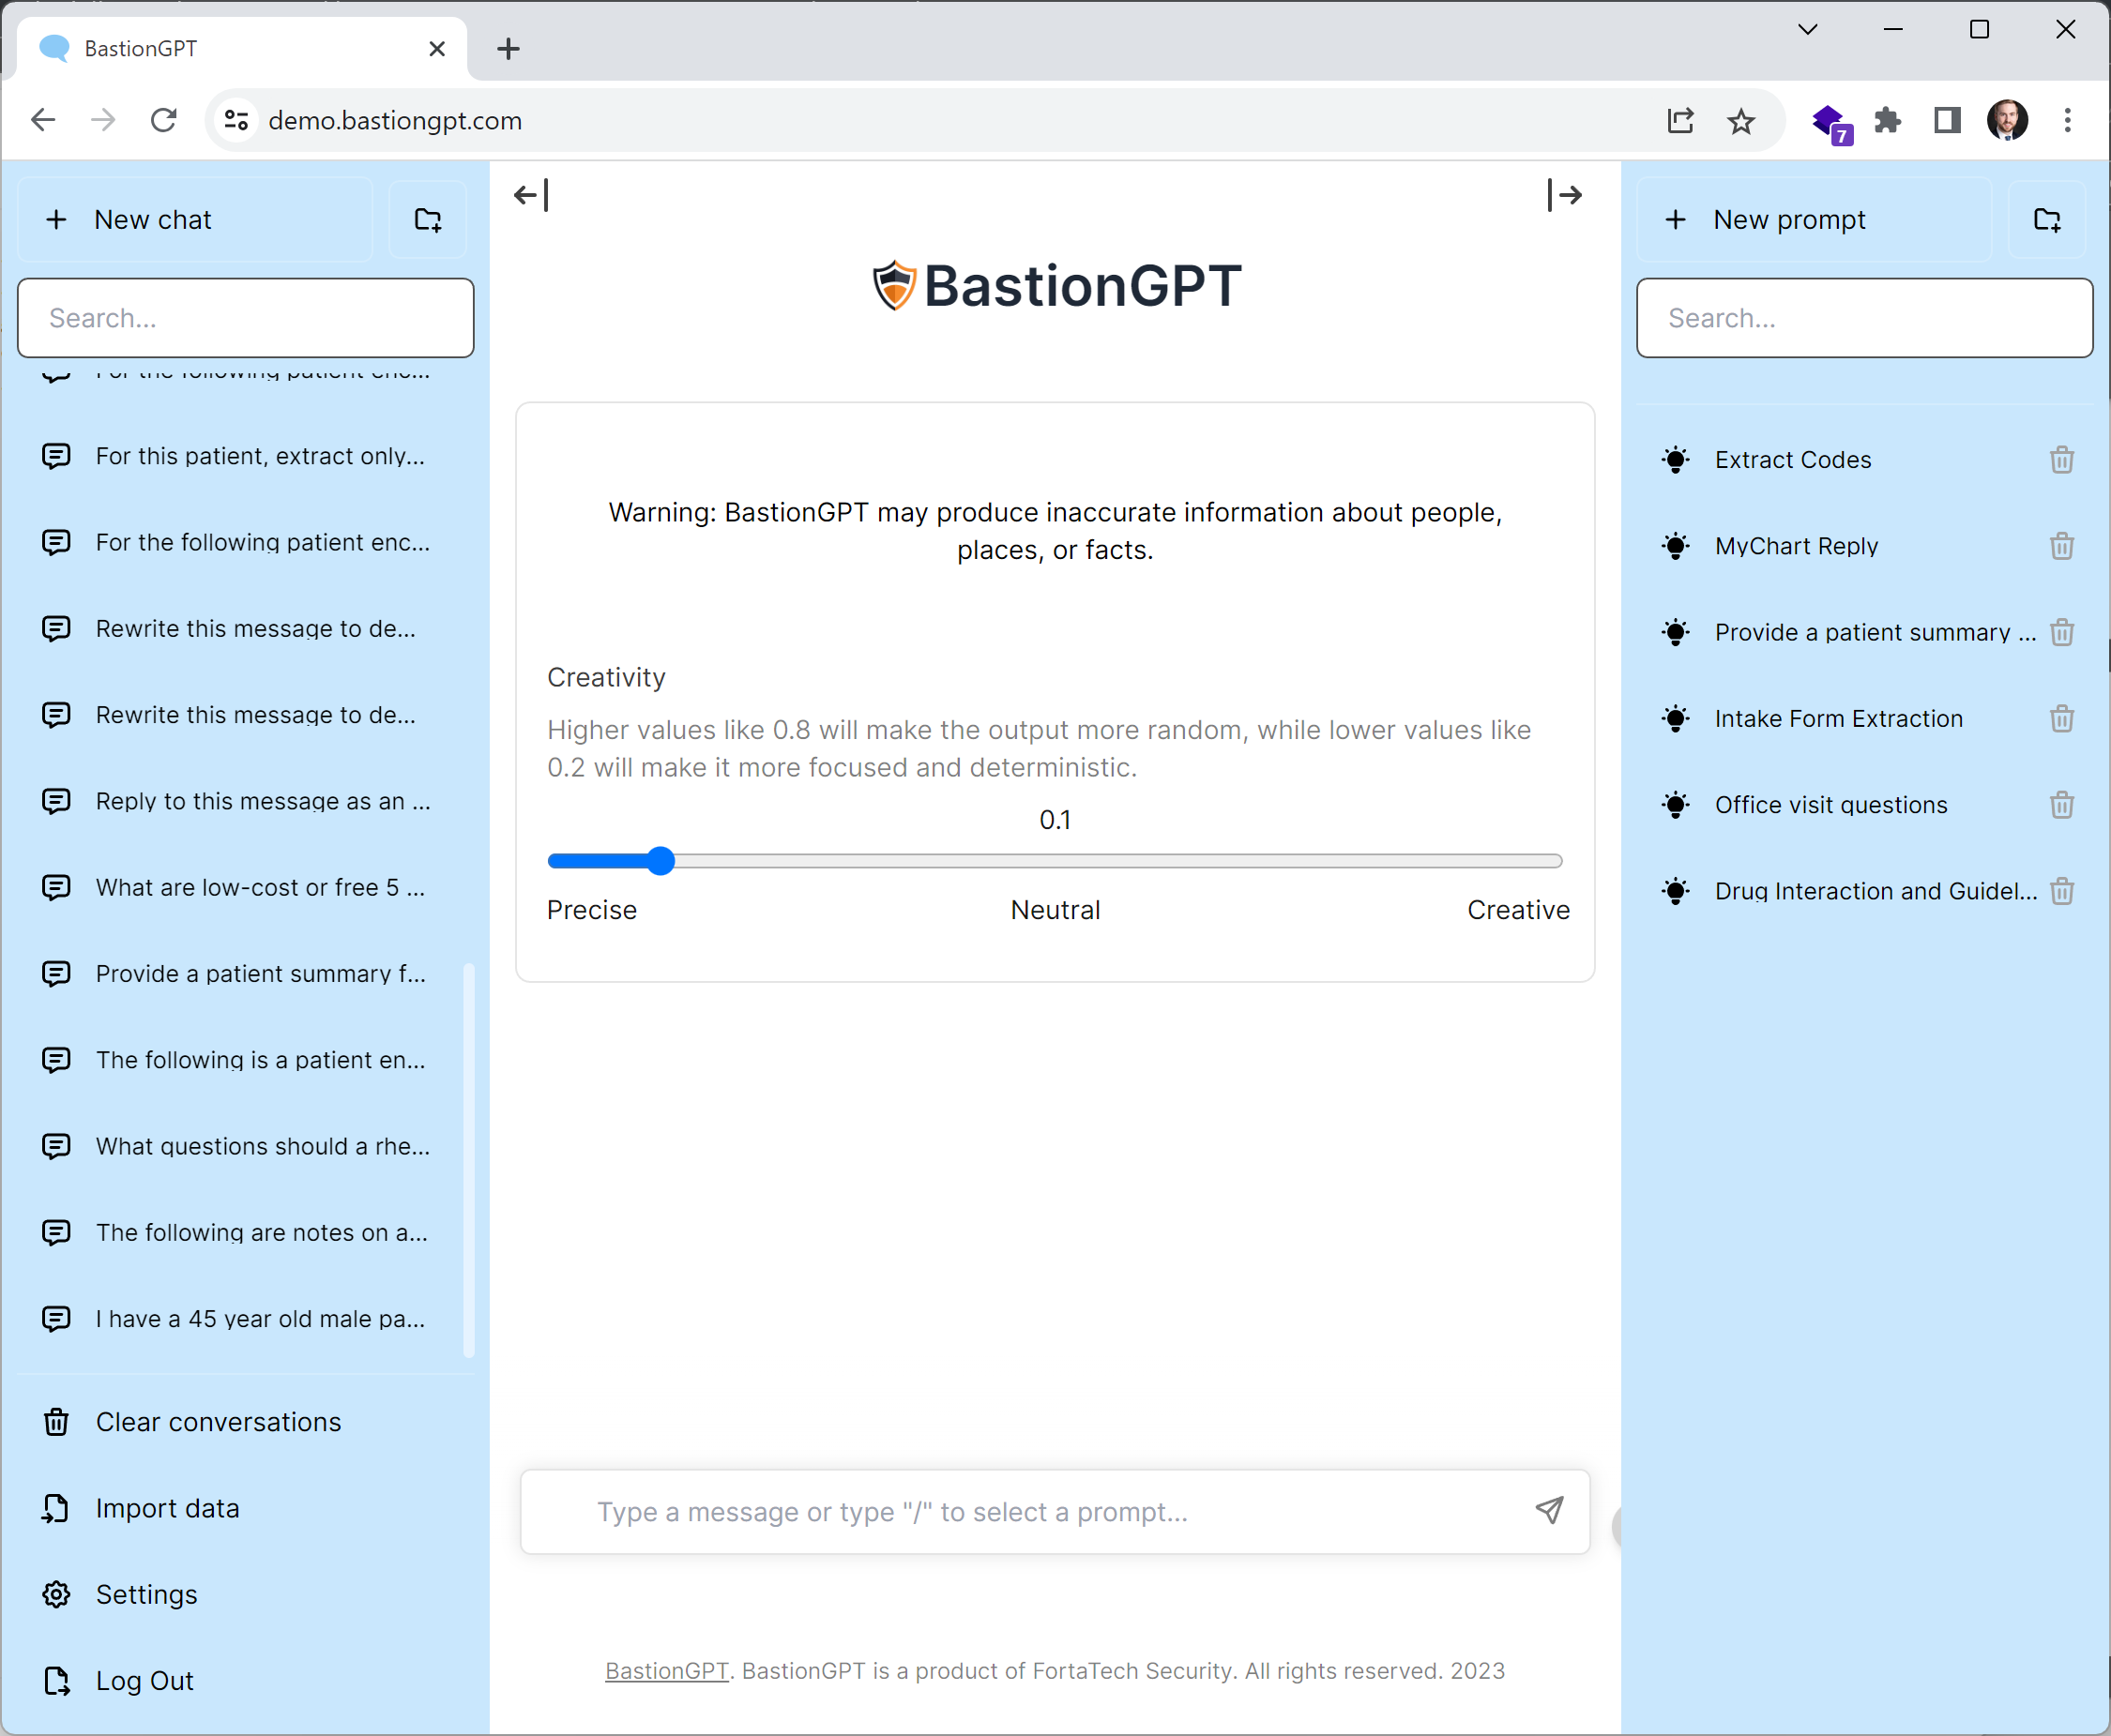Create a new chat folder
2111x1736 pixels.
click(428, 220)
